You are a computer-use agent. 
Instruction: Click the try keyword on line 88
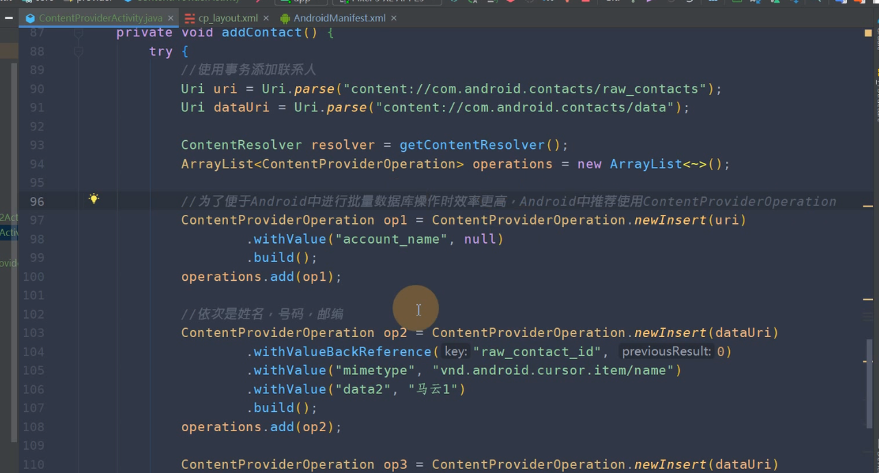(x=161, y=51)
